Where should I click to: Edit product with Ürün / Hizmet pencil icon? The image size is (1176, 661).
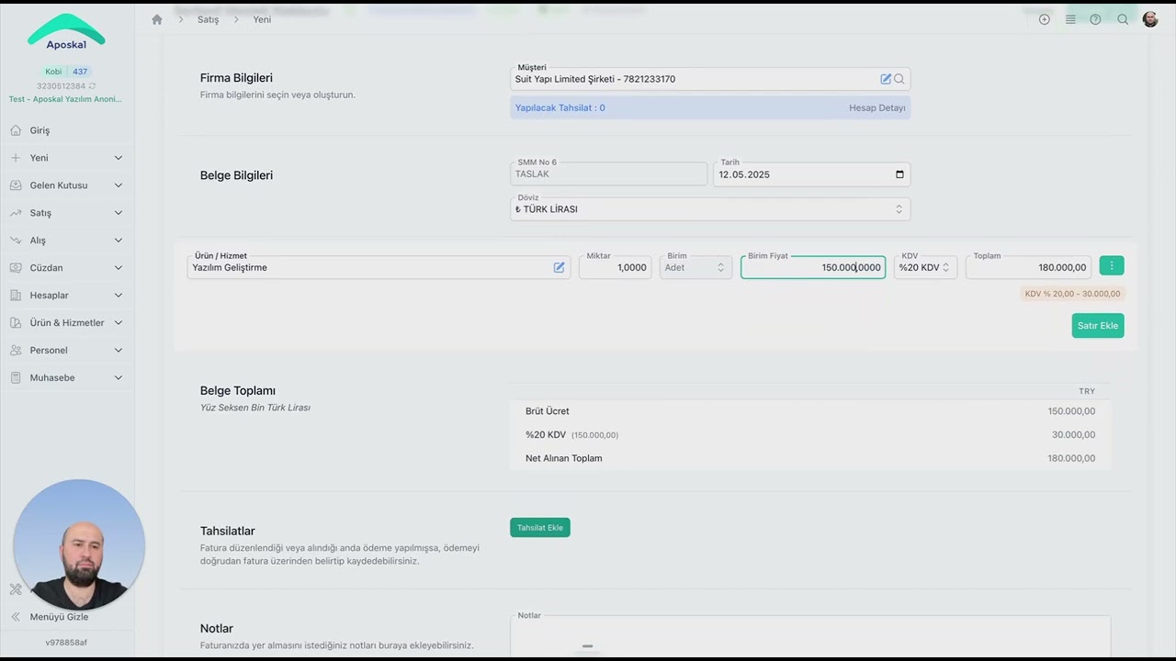(559, 267)
